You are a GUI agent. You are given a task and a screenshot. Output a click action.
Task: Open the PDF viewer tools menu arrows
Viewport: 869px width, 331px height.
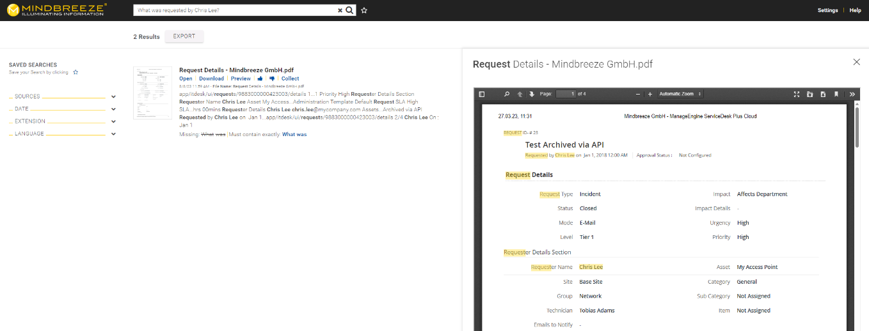pyautogui.click(x=852, y=94)
